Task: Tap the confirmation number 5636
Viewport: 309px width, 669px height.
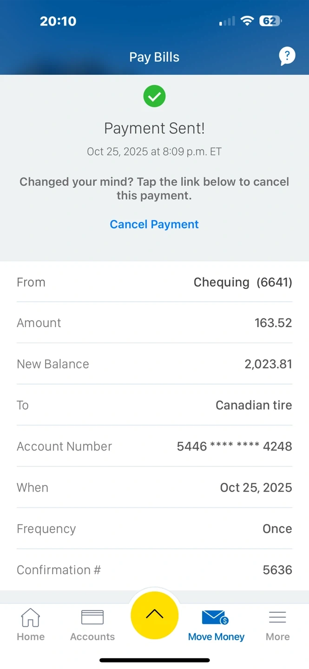Action: [277, 570]
